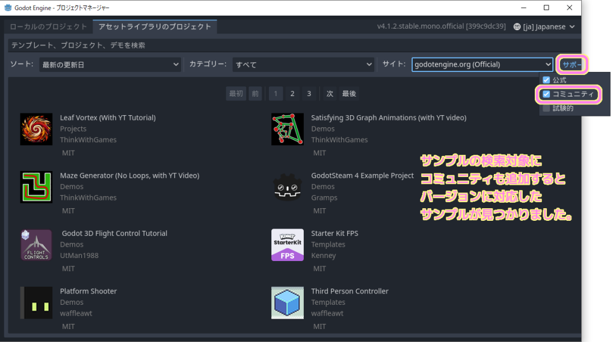Screen dimensions: 616x342
Task: Open Kenney Starter Kit FPS icon
Action: point(287,245)
